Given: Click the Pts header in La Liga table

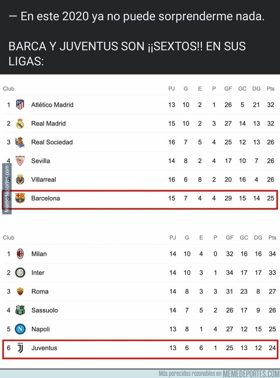Looking at the screenshot, I should click(271, 89).
